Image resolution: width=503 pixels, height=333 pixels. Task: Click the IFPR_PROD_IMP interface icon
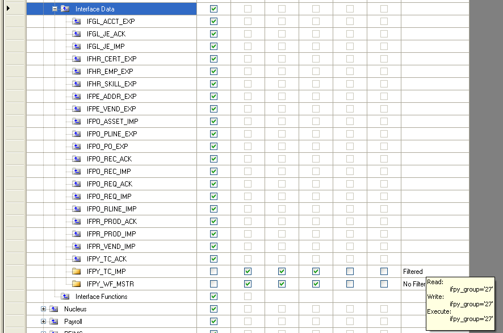pyautogui.click(x=76, y=234)
